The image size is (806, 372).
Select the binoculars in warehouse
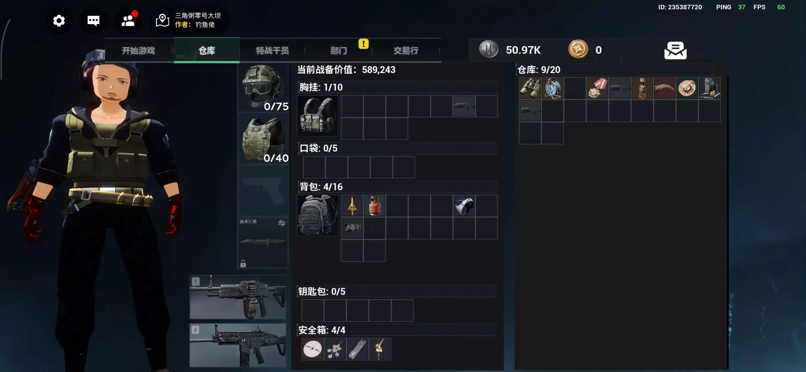pos(530,89)
